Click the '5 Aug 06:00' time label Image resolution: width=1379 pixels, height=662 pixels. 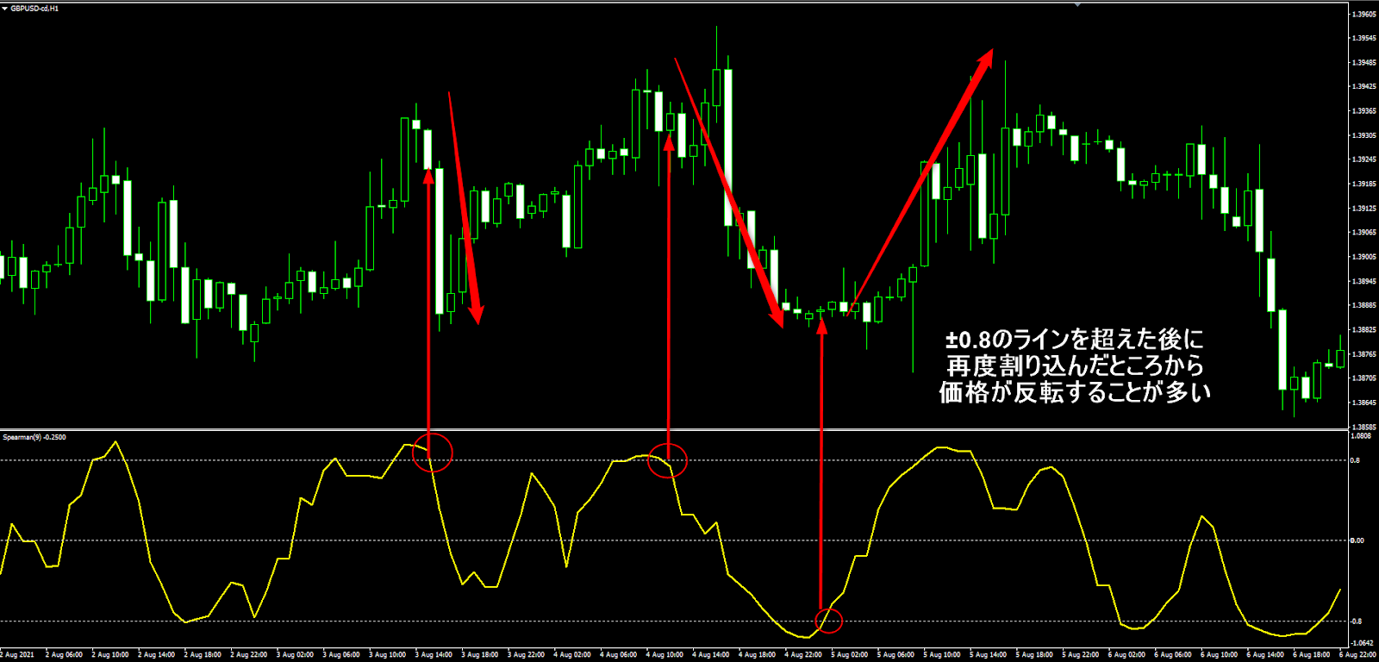896,655
